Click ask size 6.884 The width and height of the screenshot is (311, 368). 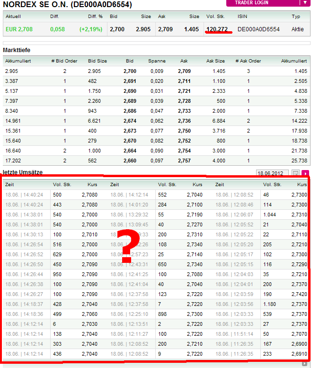pyautogui.click(x=219, y=121)
